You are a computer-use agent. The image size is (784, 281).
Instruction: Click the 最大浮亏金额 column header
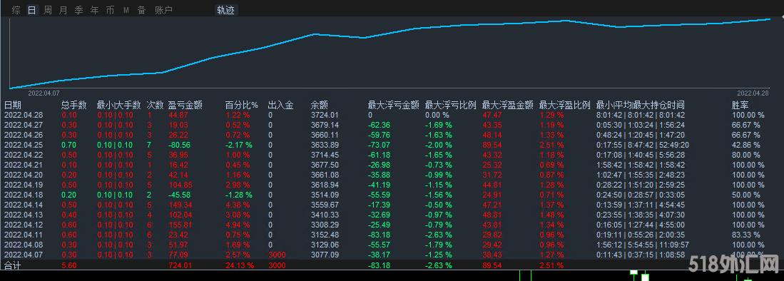coord(394,105)
